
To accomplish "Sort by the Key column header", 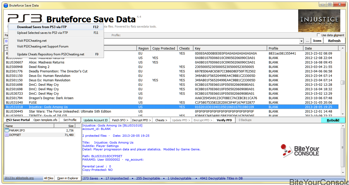I will click(x=230, y=48).
